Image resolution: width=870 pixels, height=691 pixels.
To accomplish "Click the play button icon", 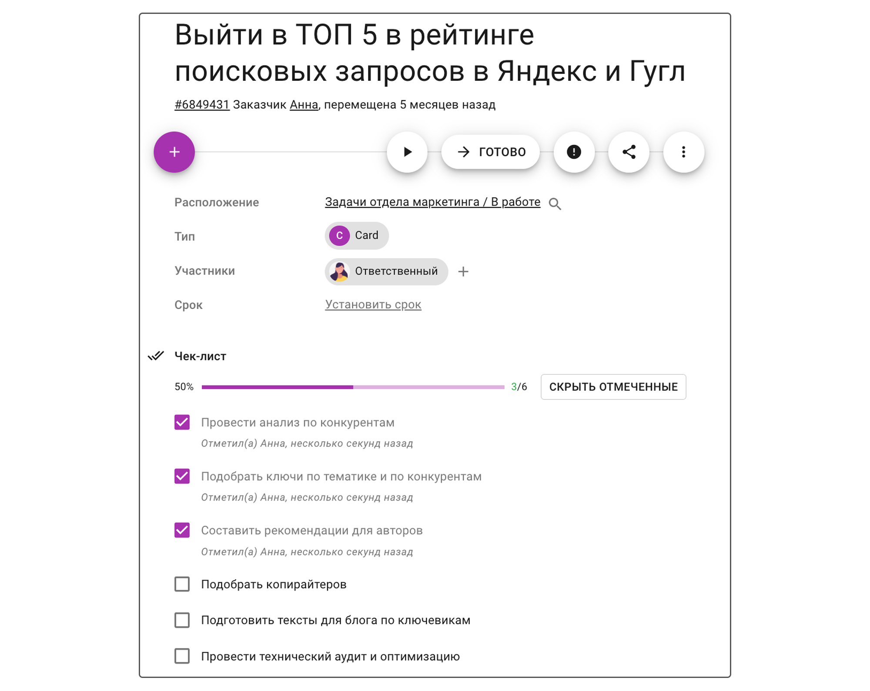I will click(x=408, y=152).
